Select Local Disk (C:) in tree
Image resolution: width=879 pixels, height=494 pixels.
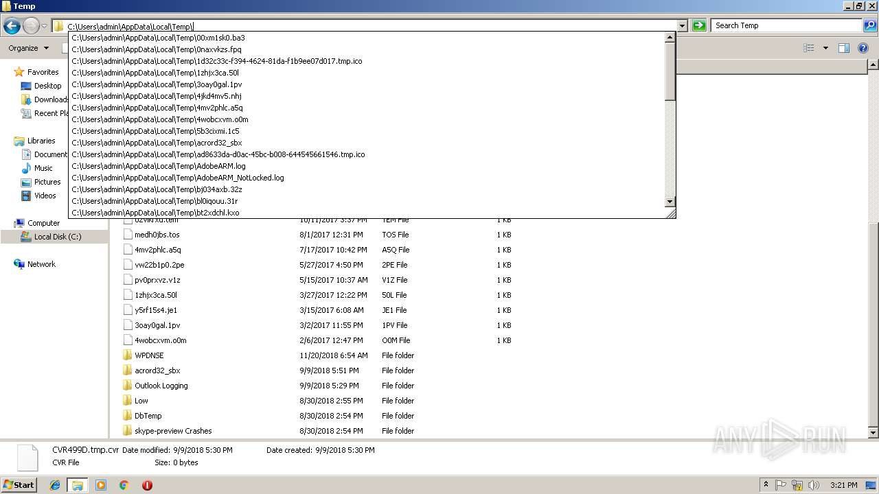point(58,237)
